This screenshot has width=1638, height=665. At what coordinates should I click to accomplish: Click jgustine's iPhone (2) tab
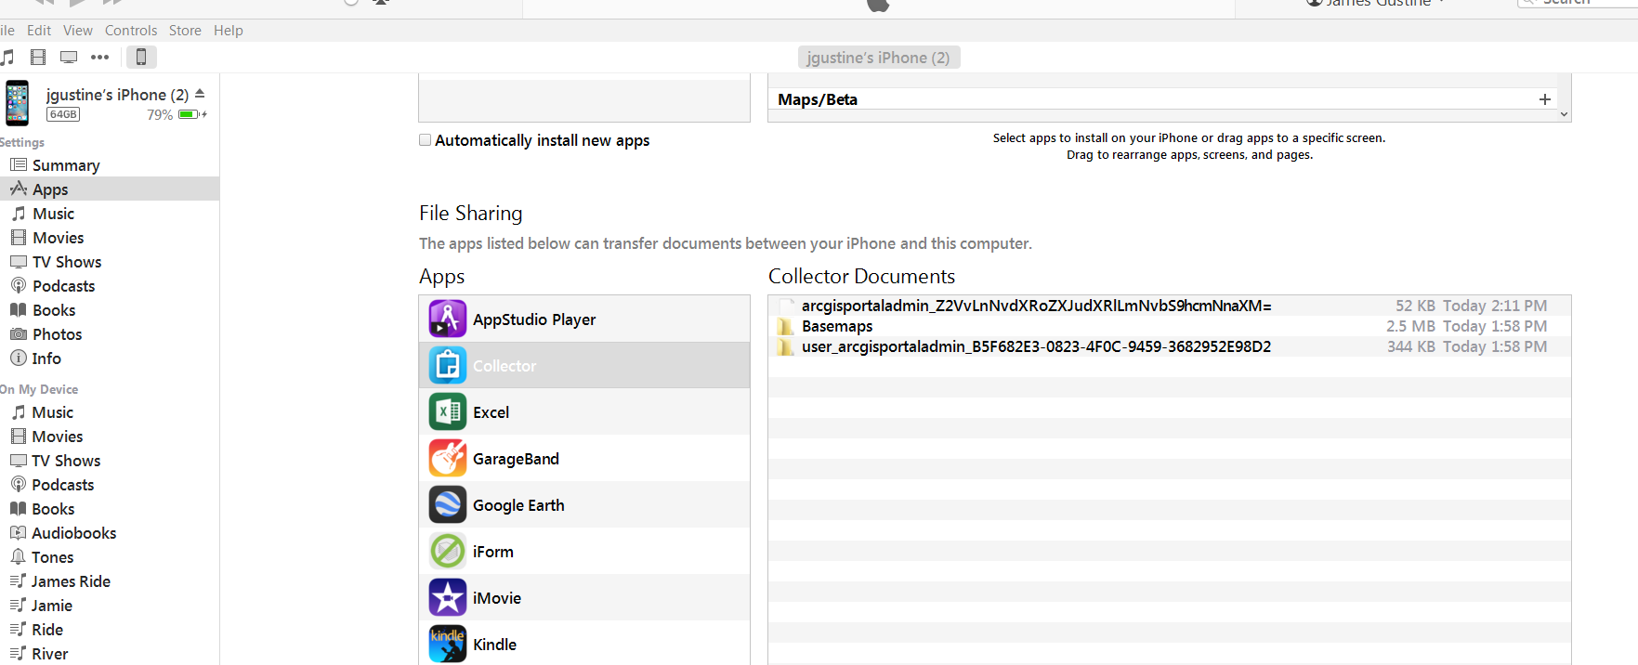(x=879, y=58)
